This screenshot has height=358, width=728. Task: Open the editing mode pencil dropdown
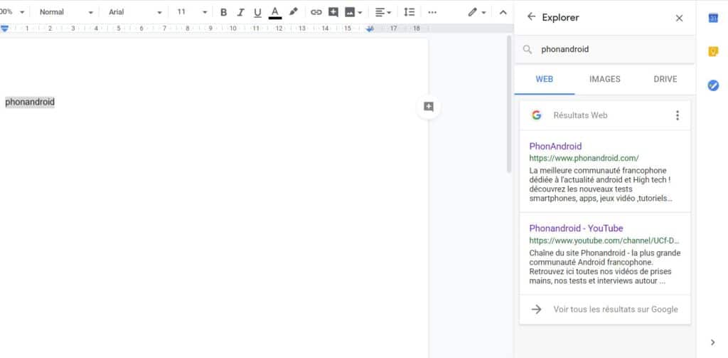click(477, 13)
